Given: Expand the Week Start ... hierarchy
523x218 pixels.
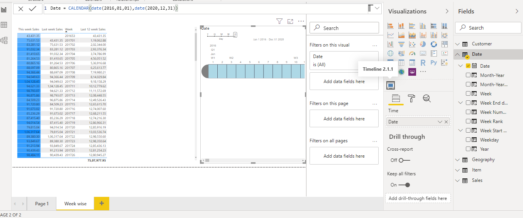Looking at the screenshot, I should click(x=460, y=130).
